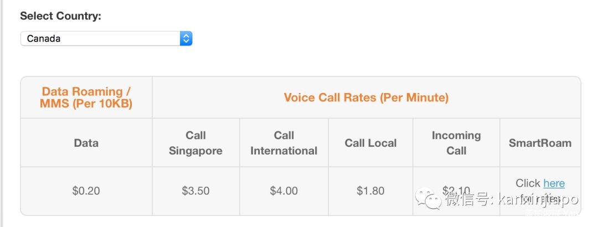
Task: Select the SmartRoam column heading
Action: [x=540, y=143]
